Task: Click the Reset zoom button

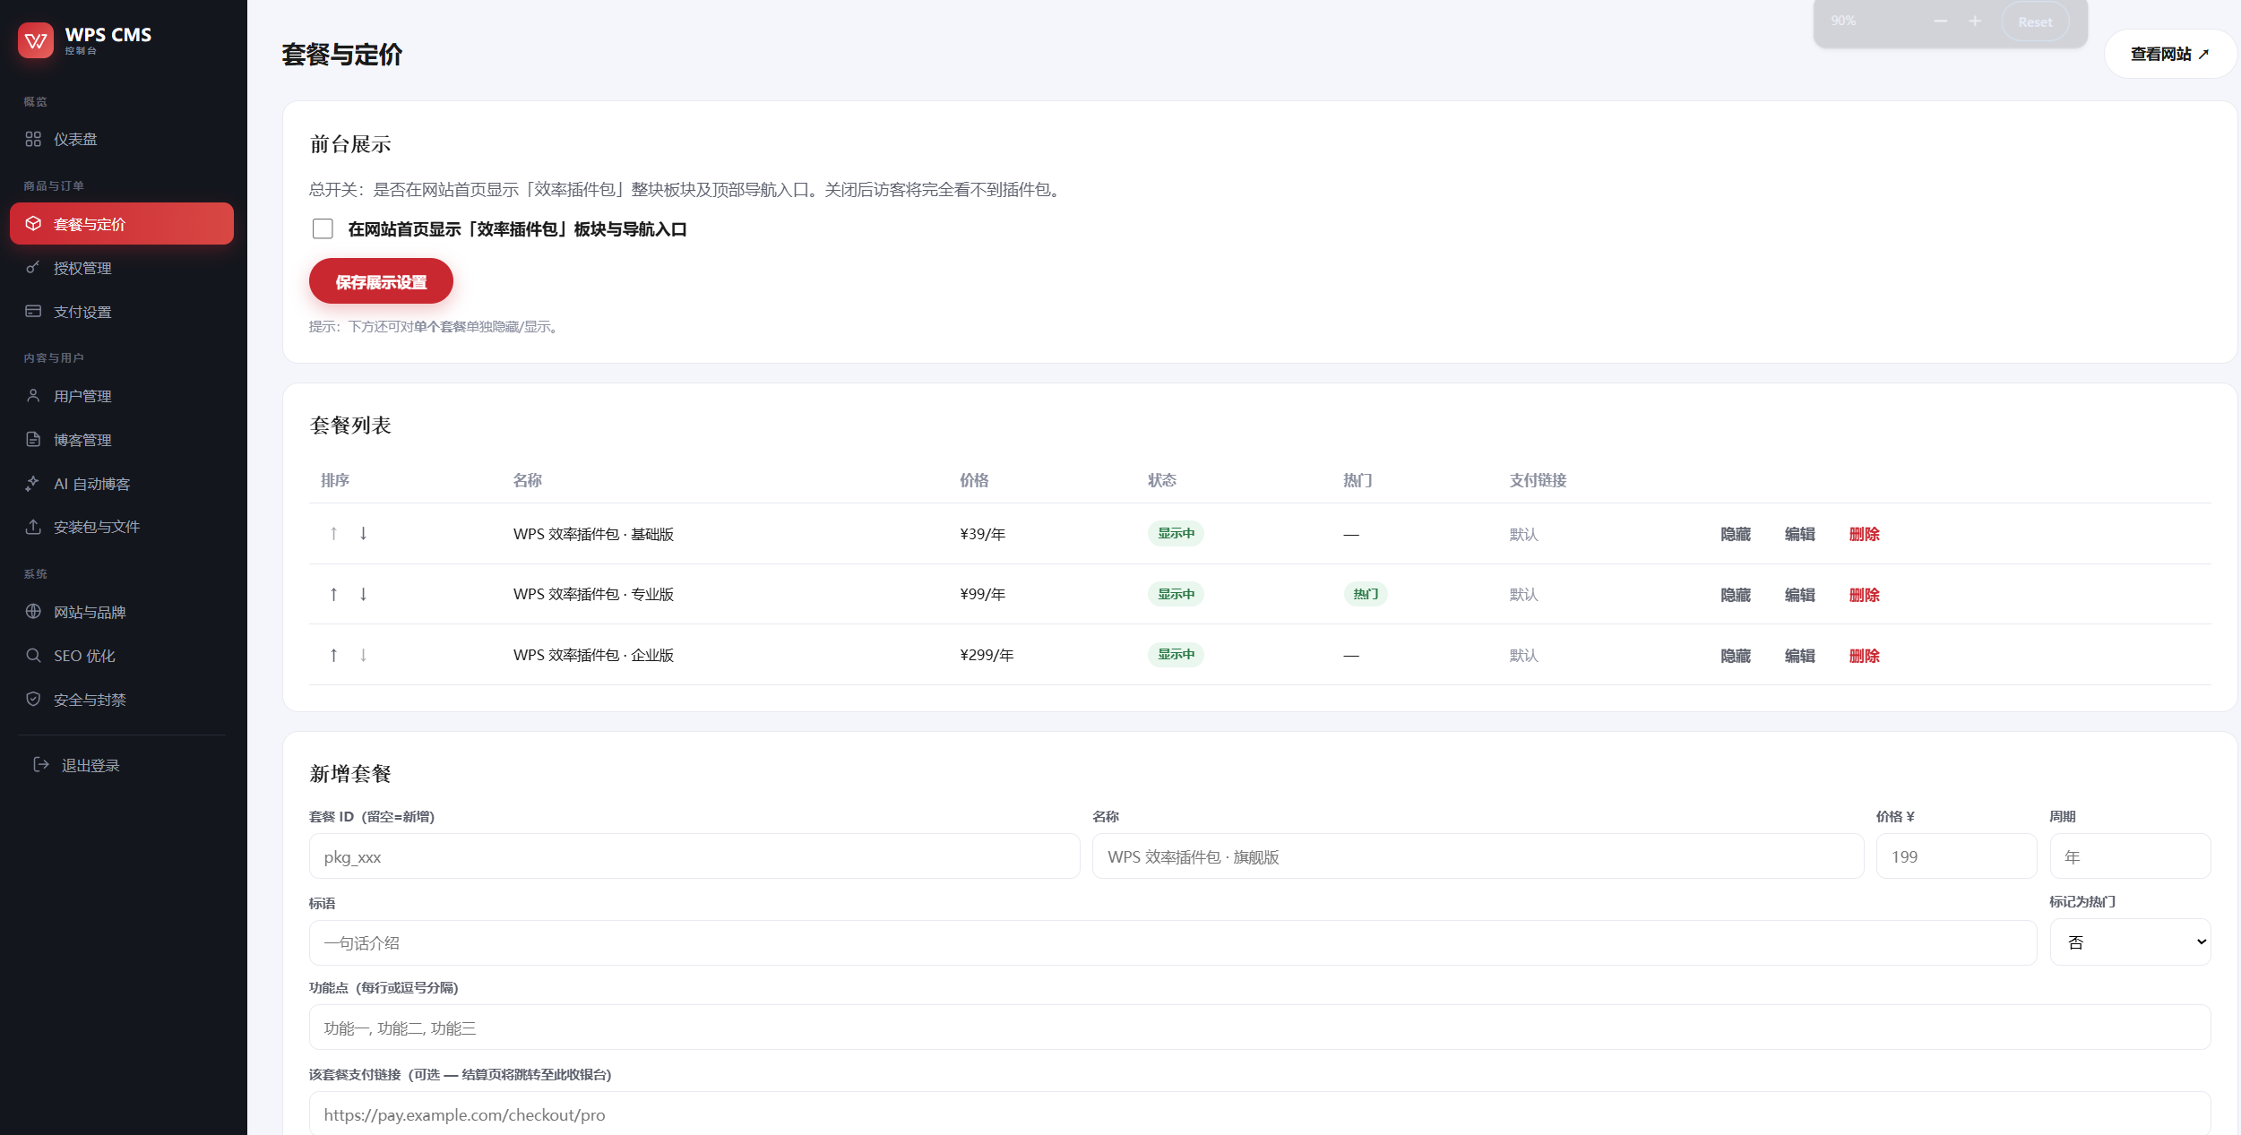Action: coord(2035,21)
